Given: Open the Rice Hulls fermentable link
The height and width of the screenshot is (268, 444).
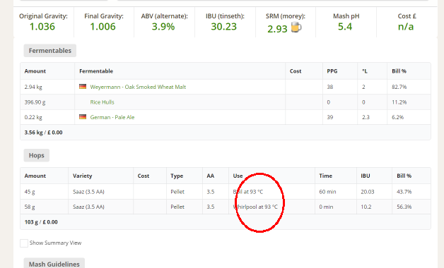Looking at the screenshot, I should tap(102, 102).
